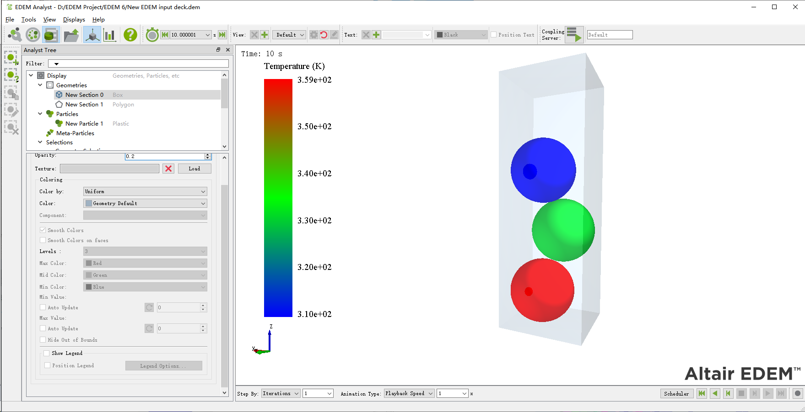The image size is (805, 412).
Task: Open the Creator wrench icon
Action: (15, 35)
